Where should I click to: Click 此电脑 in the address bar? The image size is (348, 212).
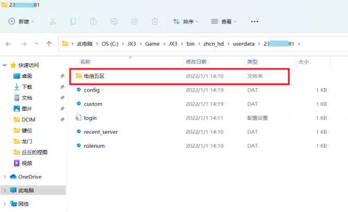coord(85,44)
